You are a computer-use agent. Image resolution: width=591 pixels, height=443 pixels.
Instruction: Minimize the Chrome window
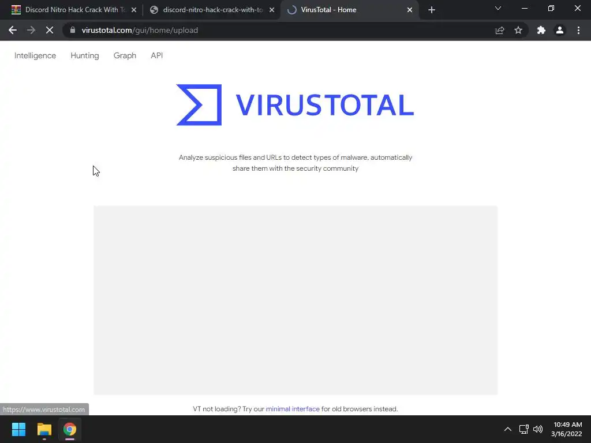pos(524,8)
